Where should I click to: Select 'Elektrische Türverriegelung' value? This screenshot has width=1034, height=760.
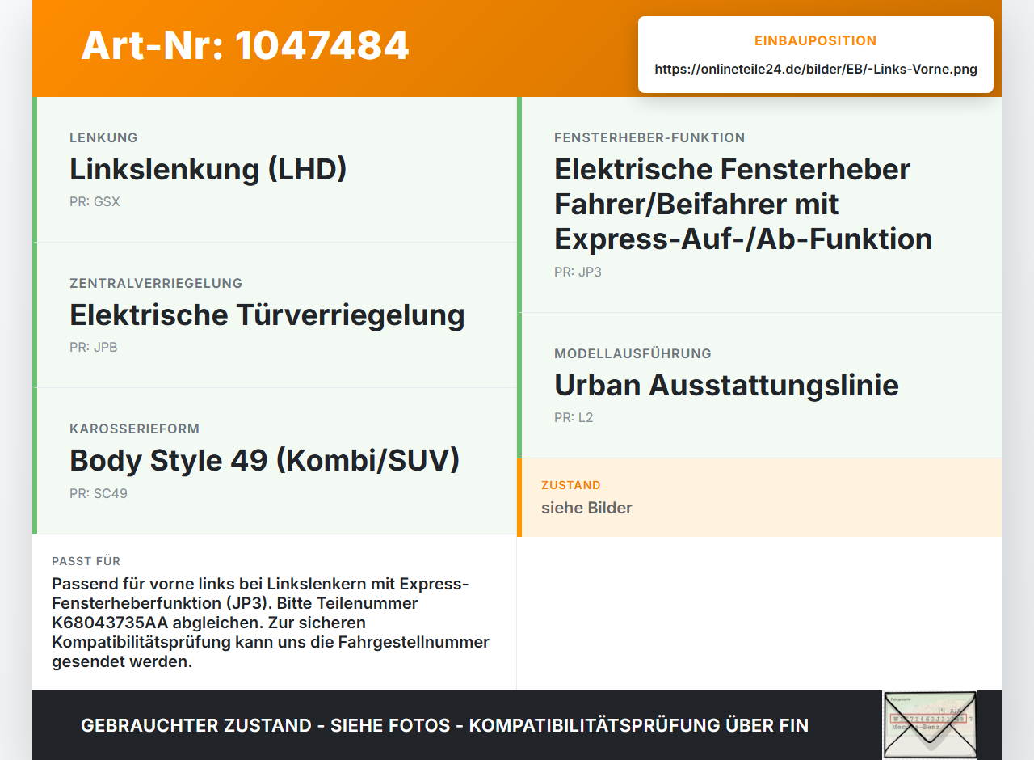(267, 315)
